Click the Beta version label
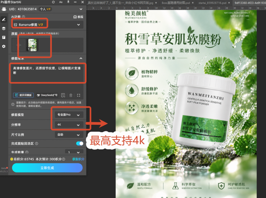The image size is (266, 198). tap(4, 168)
